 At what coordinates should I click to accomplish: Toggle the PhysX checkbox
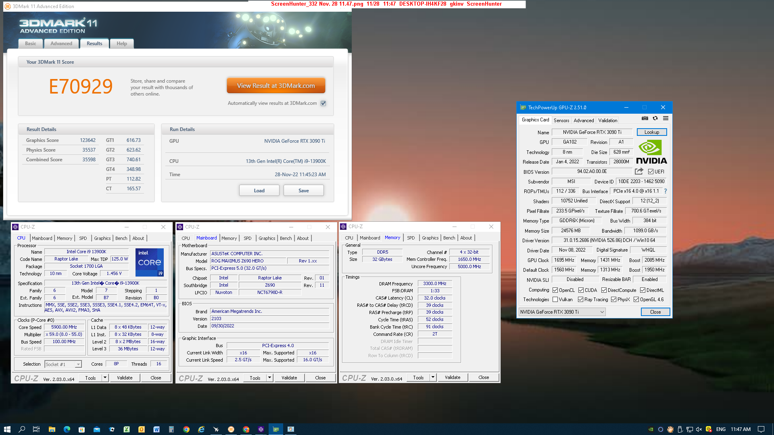613,299
